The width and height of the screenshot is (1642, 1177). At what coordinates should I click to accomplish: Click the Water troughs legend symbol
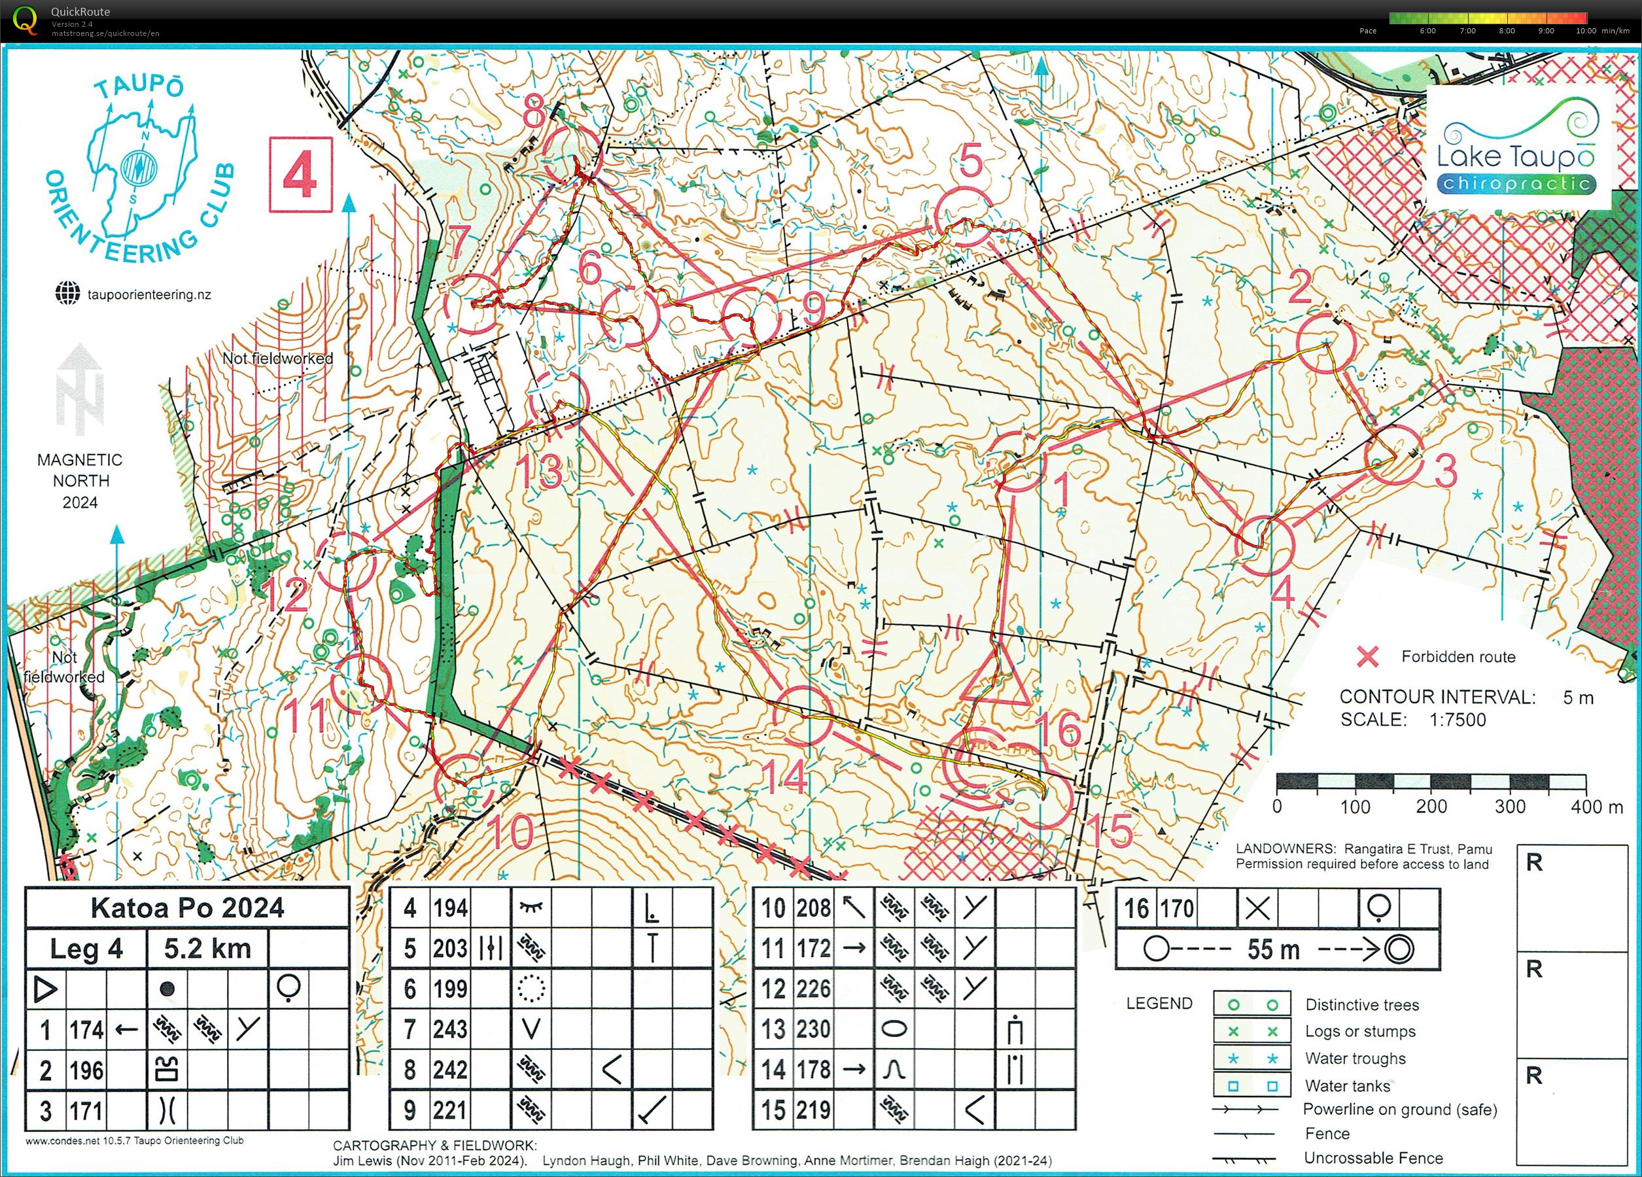pyautogui.click(x=1253, y=1059)
